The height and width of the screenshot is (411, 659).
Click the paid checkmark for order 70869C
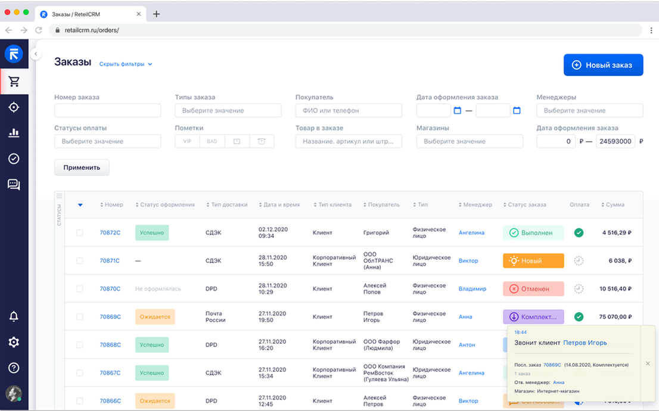tap(579, 316)
